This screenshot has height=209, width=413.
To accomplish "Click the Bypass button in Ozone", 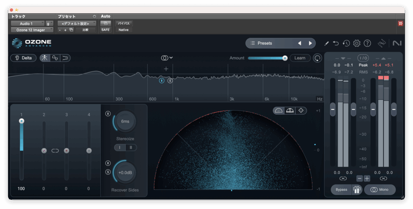I will coord(341,190).
